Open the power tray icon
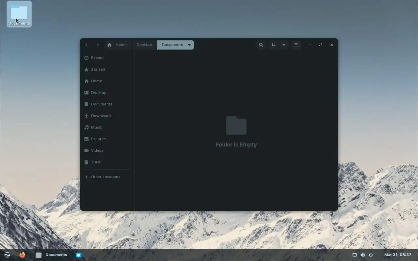The width and height of the screenshot is (418, 261). tap(371, 255)
